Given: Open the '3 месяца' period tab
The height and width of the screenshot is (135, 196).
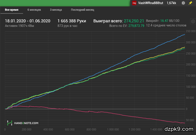Looking at the screenshot, I should [56, 10].
